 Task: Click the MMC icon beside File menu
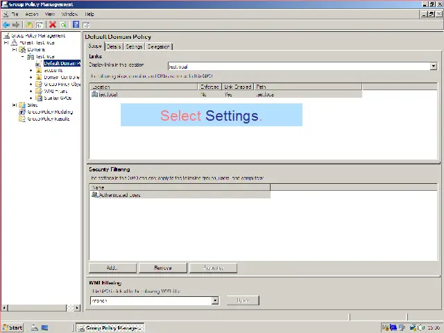6,14
